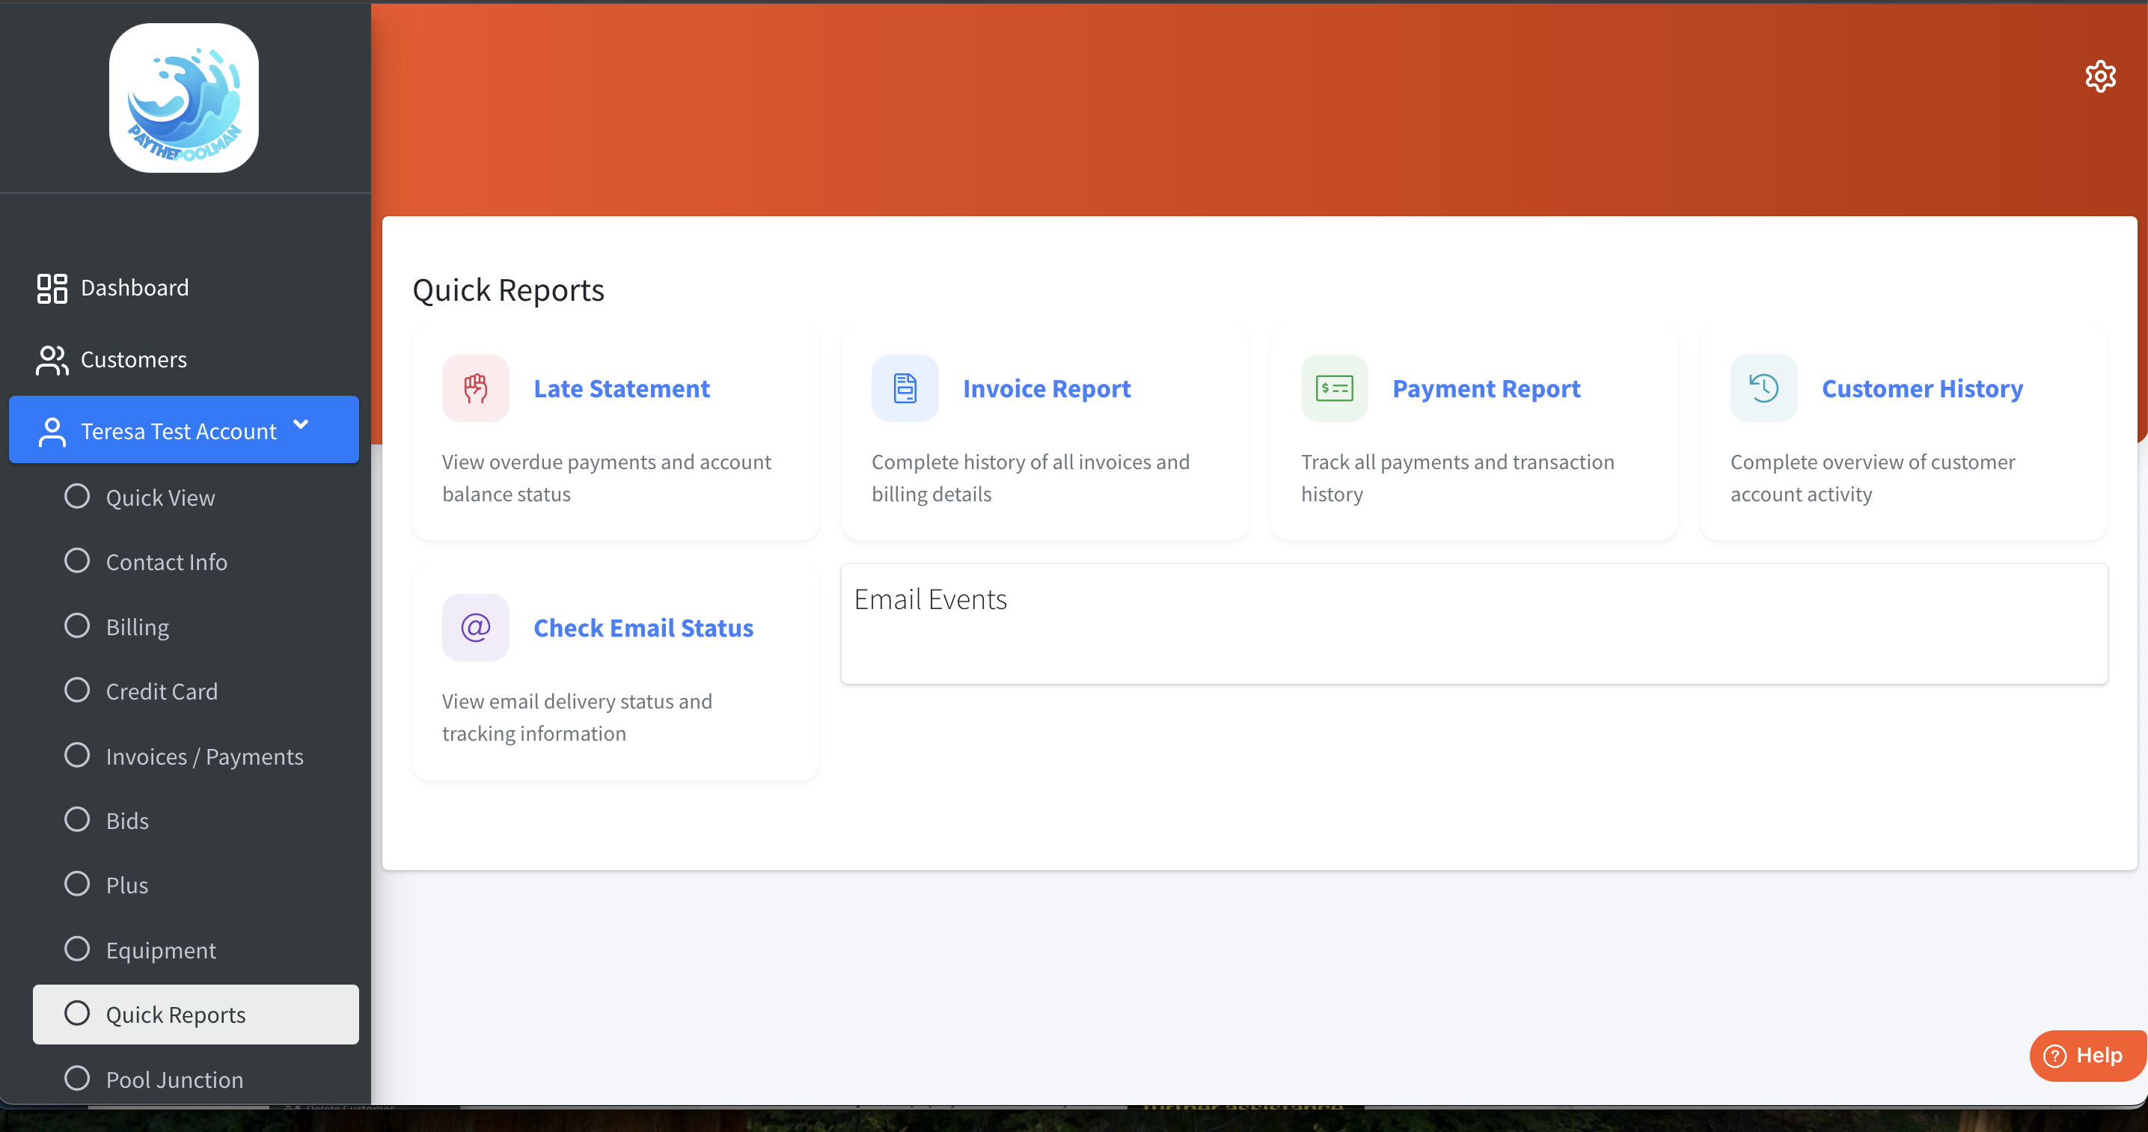The height and width of the screenshot is (1132, 2148).
Task: Click the Late Statement fist icon
Action: click(475, 388)
